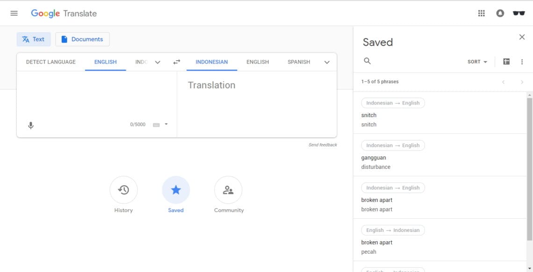
Task: Open the Google apps launcher
Action: click(481, 13)
